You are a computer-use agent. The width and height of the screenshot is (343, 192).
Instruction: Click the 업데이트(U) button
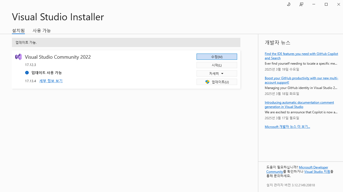pyautogui.click(x=217, y=82)
